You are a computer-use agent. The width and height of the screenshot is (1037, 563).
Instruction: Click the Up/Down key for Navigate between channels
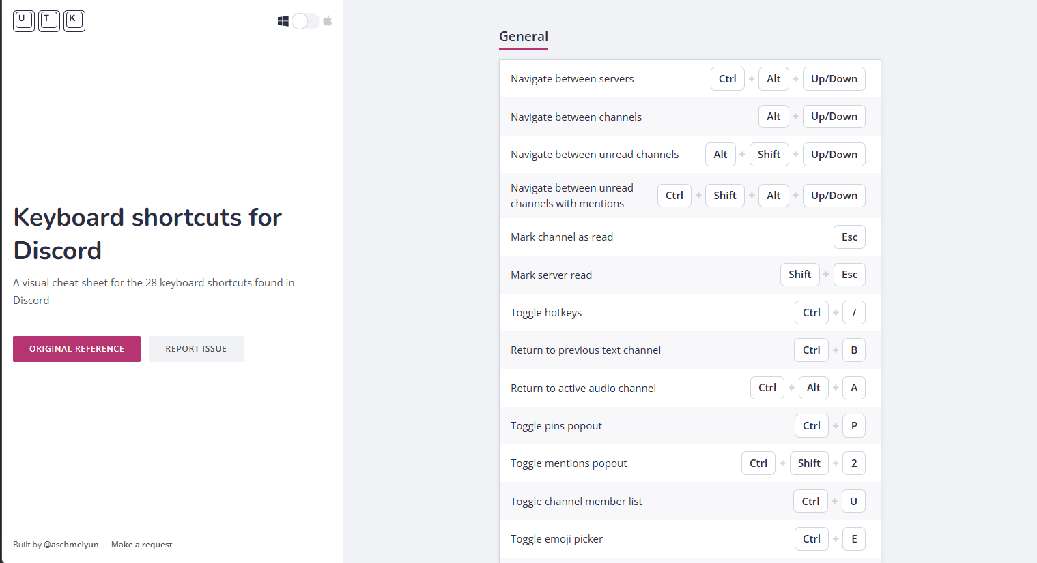[x=834, y=117]
